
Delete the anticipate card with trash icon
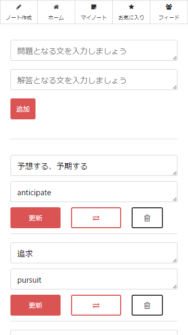147,218
